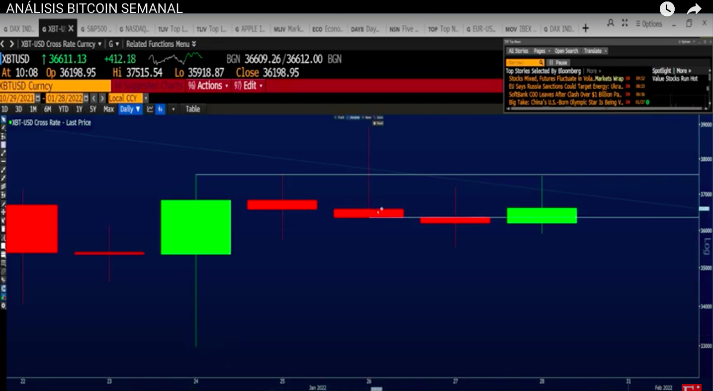713x391 pixels.
Task: Set chart range to 6M
Action: (48, 109)
